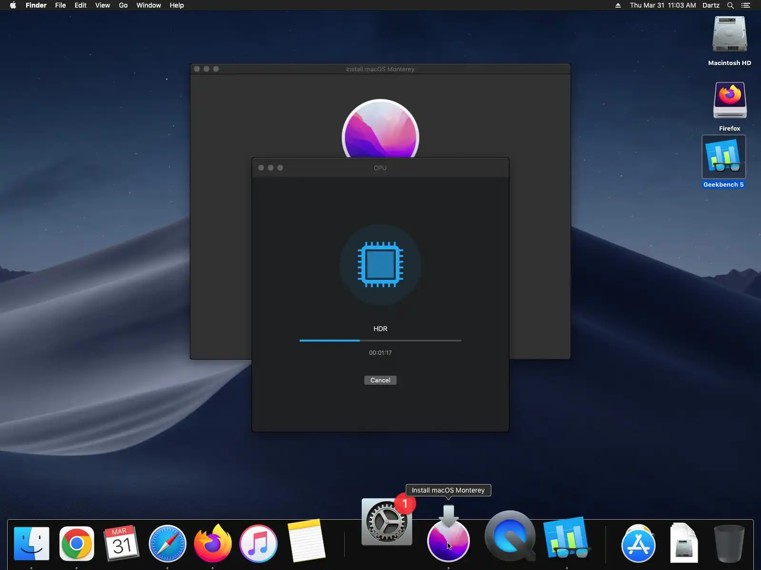
Task: Minimize the CPU benchmark window
Action: 271,168
